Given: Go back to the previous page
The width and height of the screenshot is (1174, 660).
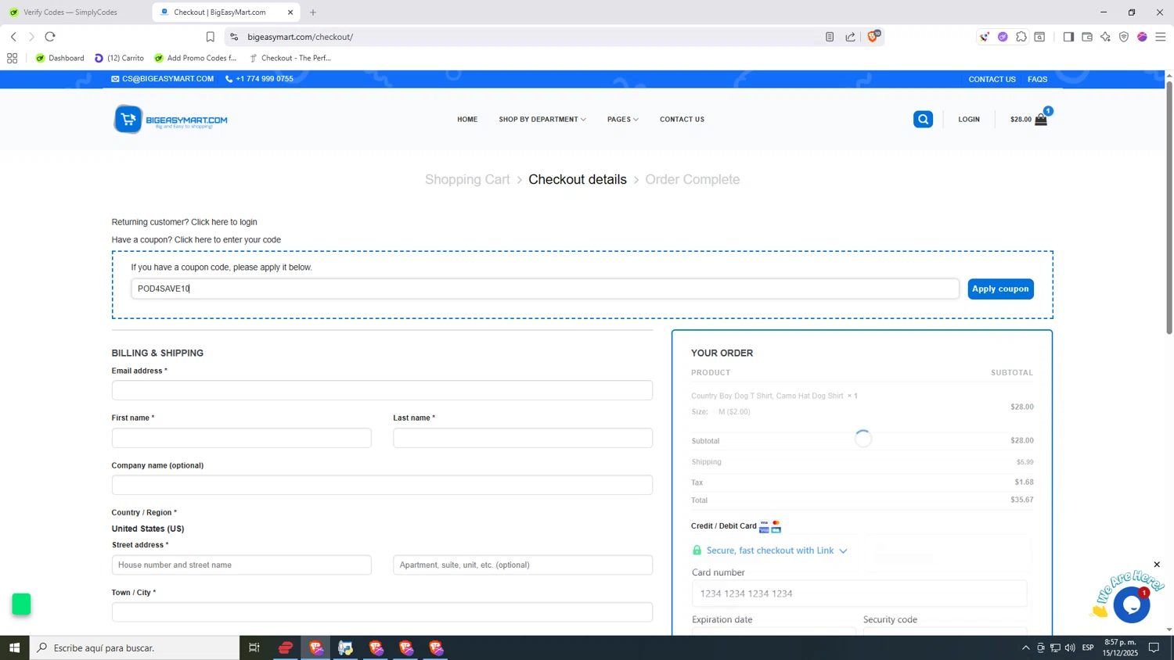Looking at the screenshot, I should tap(13, 37).
